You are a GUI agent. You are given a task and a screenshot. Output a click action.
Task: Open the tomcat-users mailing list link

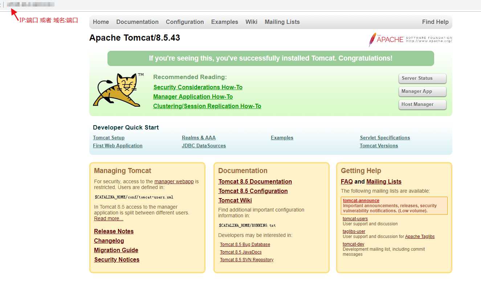click(x=355, y=219)
